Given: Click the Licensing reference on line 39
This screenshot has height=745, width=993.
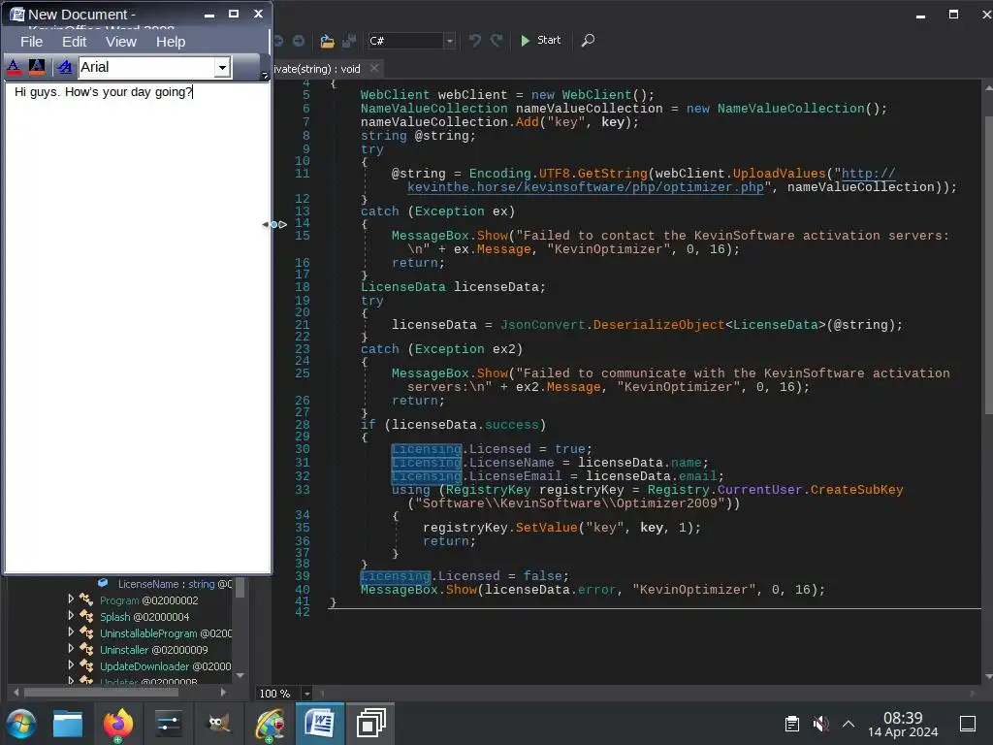Looking at the screenshot, I should tap(396, 576).
